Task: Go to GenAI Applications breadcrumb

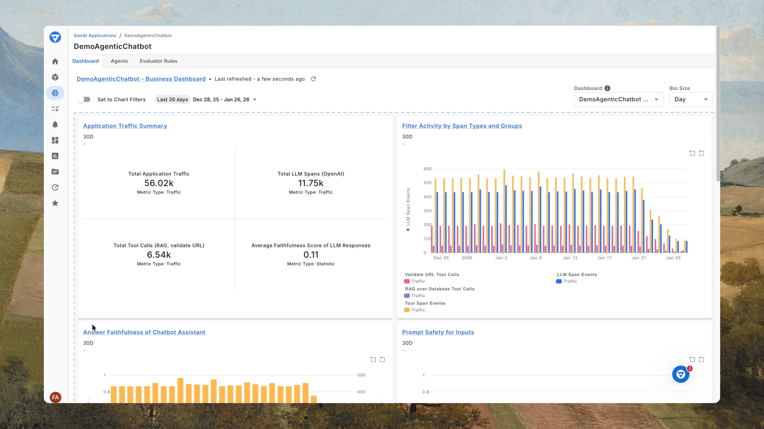Action: (95, 35)
